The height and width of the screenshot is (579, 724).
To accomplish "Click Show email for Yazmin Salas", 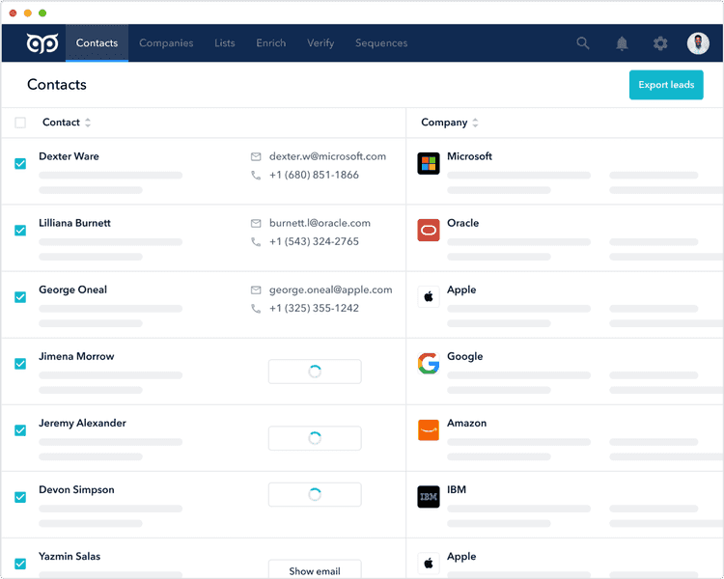I will [x=315, y=568].
